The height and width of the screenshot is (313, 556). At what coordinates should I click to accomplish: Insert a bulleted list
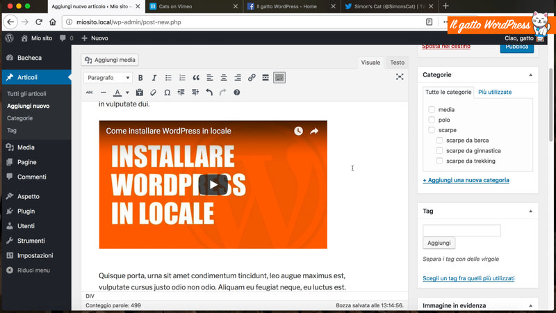[168, 78]
